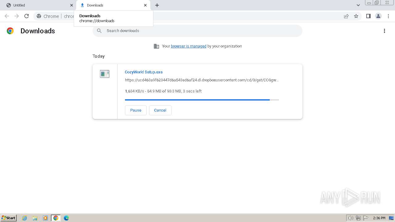Screen dimensions: 395x222
Task: Click the organization building icon
Action: pos(156,46)
